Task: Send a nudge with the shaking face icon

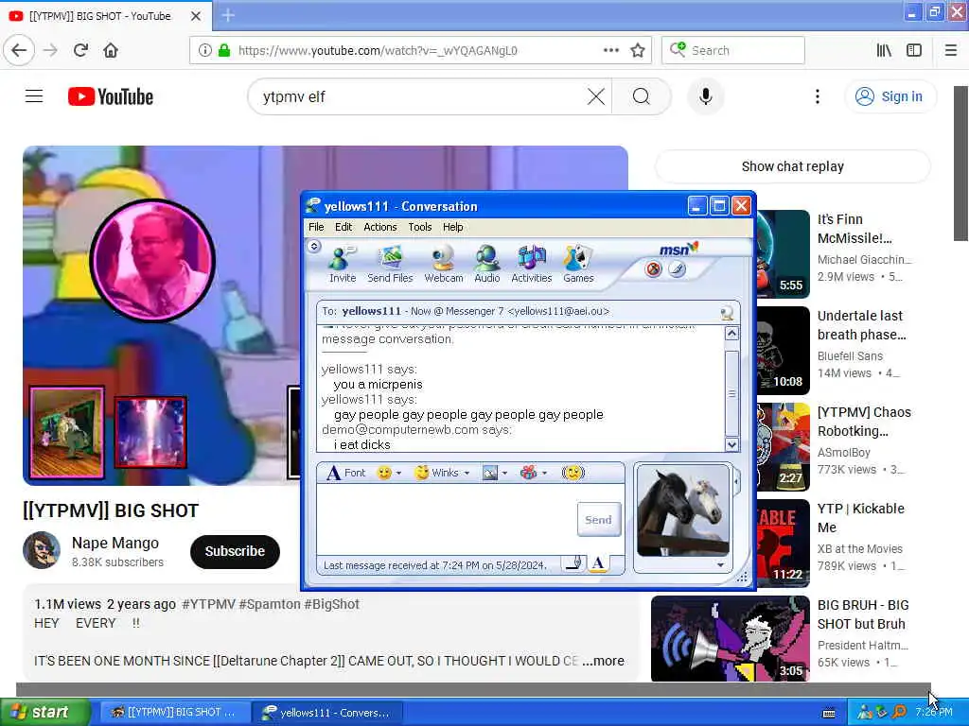Action: tap(573, 473)
